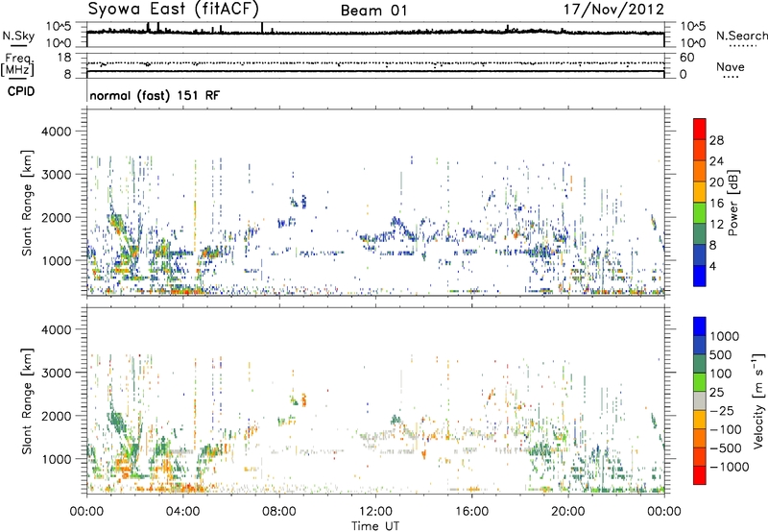Click the '16' power scale value
This screenshot has width=768, height=532.
(x=716, y=204)
